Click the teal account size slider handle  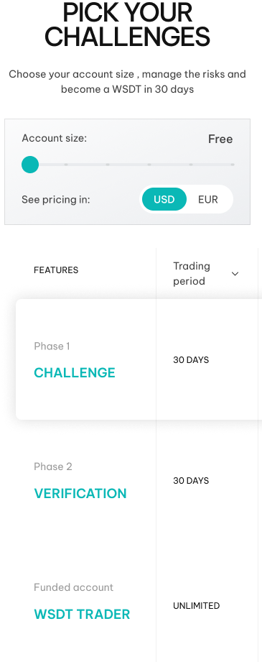coord(30,164)
